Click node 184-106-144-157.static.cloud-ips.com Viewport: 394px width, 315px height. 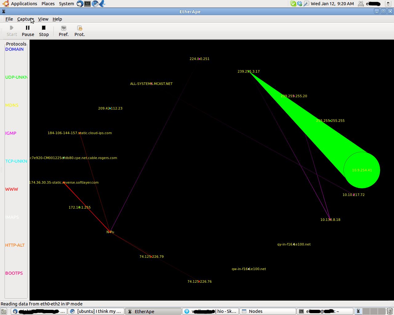click(80, 133)
